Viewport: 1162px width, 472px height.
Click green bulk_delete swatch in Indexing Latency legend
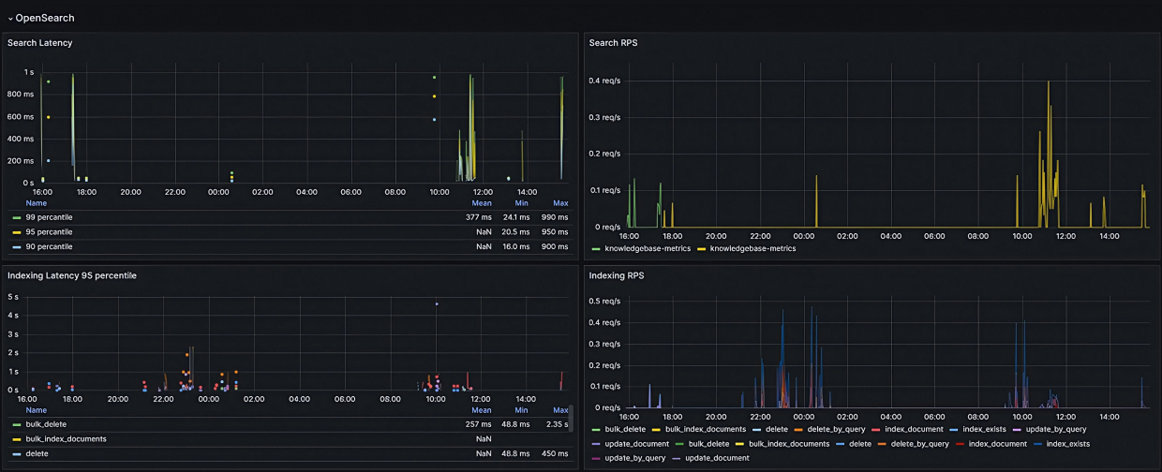(17, 424)
